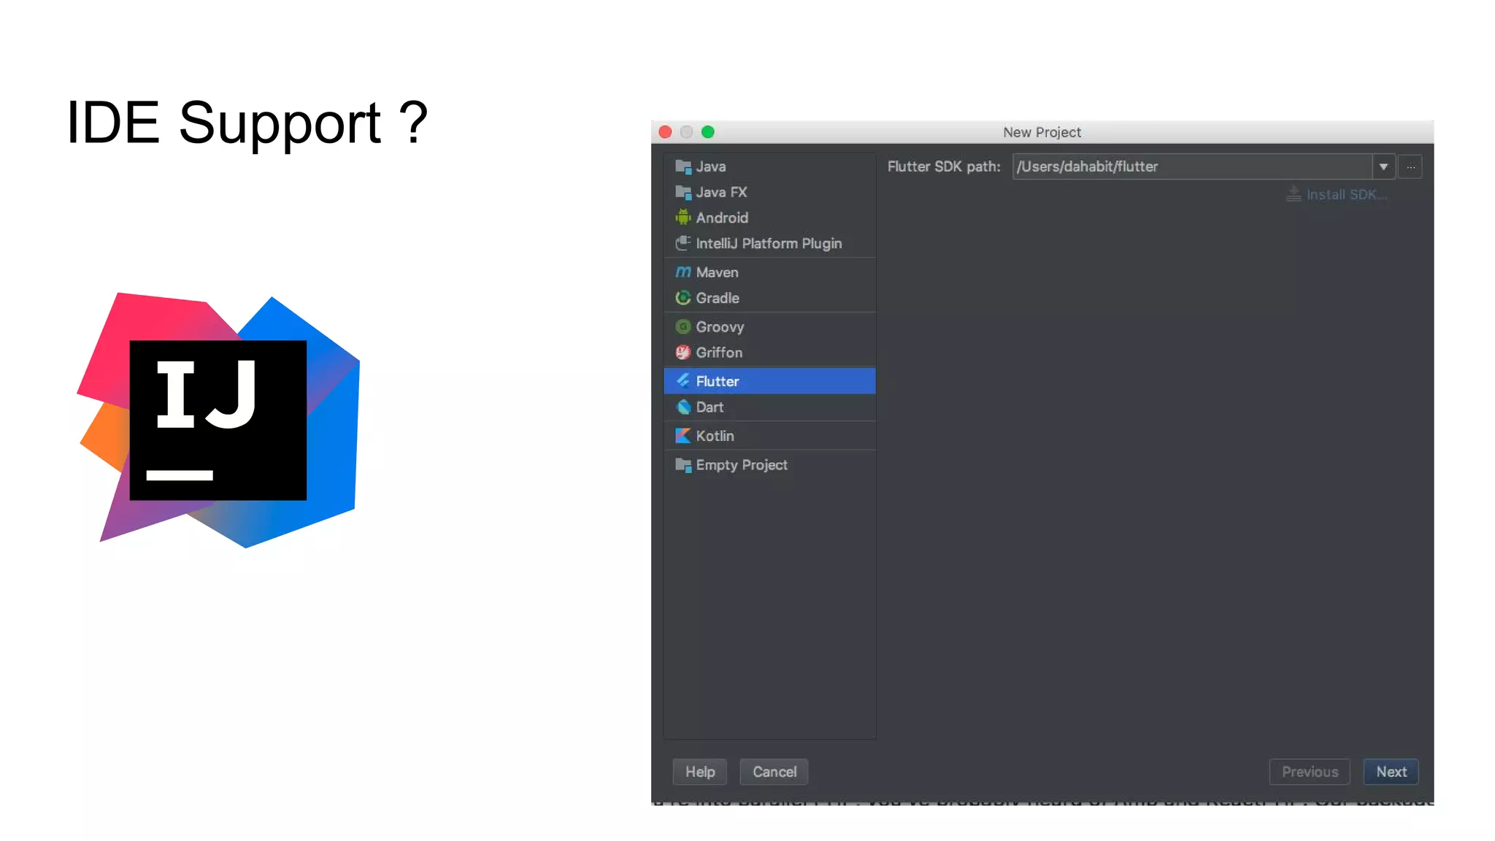
Task: Choose Kotlin project type
Action: pyautogui.click(x=769, y=436)
